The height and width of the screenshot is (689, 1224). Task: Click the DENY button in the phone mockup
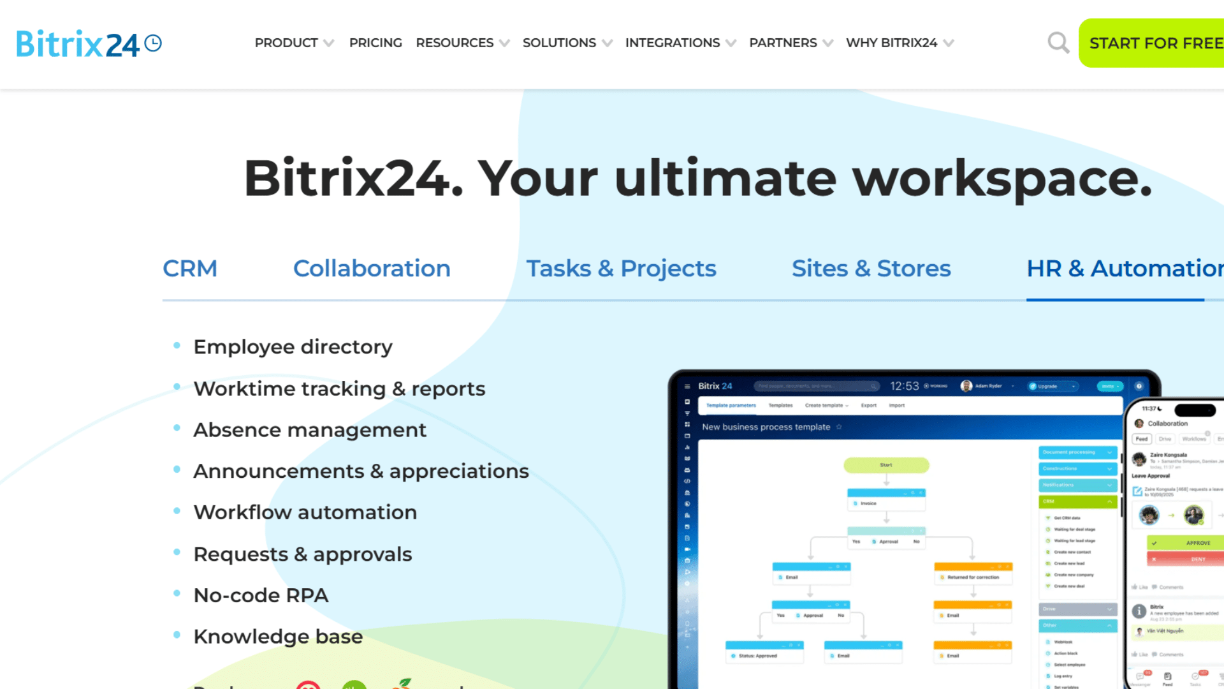(1186, 559)
